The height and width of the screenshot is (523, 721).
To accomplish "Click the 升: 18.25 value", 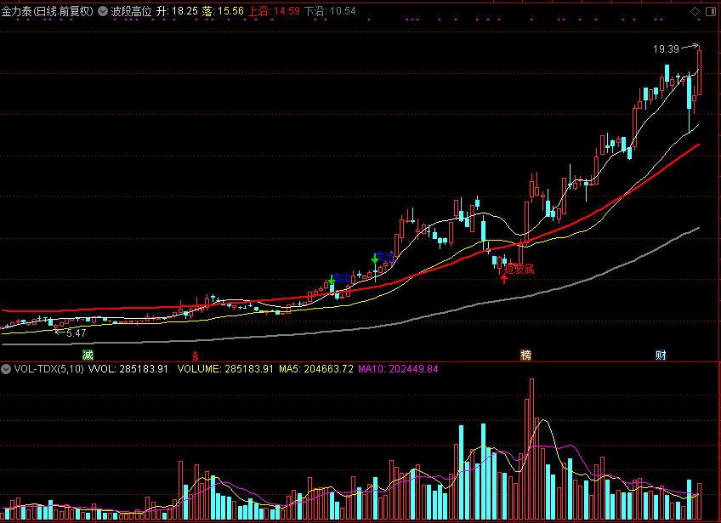I will pos(177,12).
